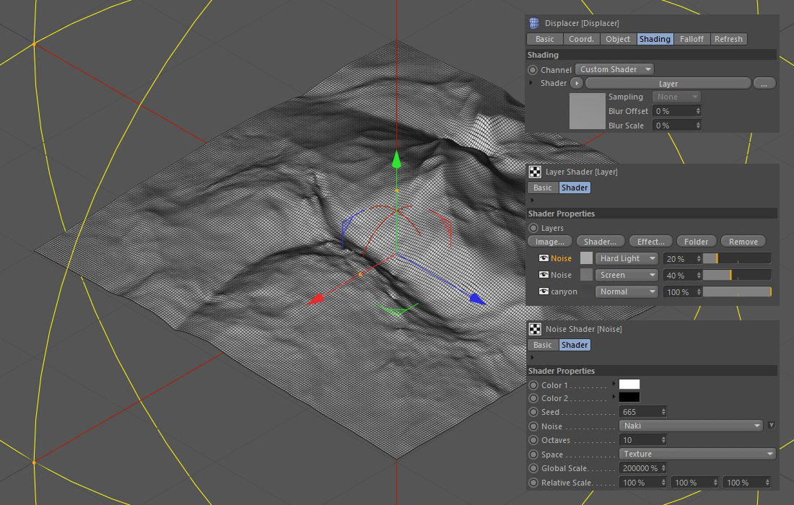Click the green Y-axis move arrow

click(396, 159)
